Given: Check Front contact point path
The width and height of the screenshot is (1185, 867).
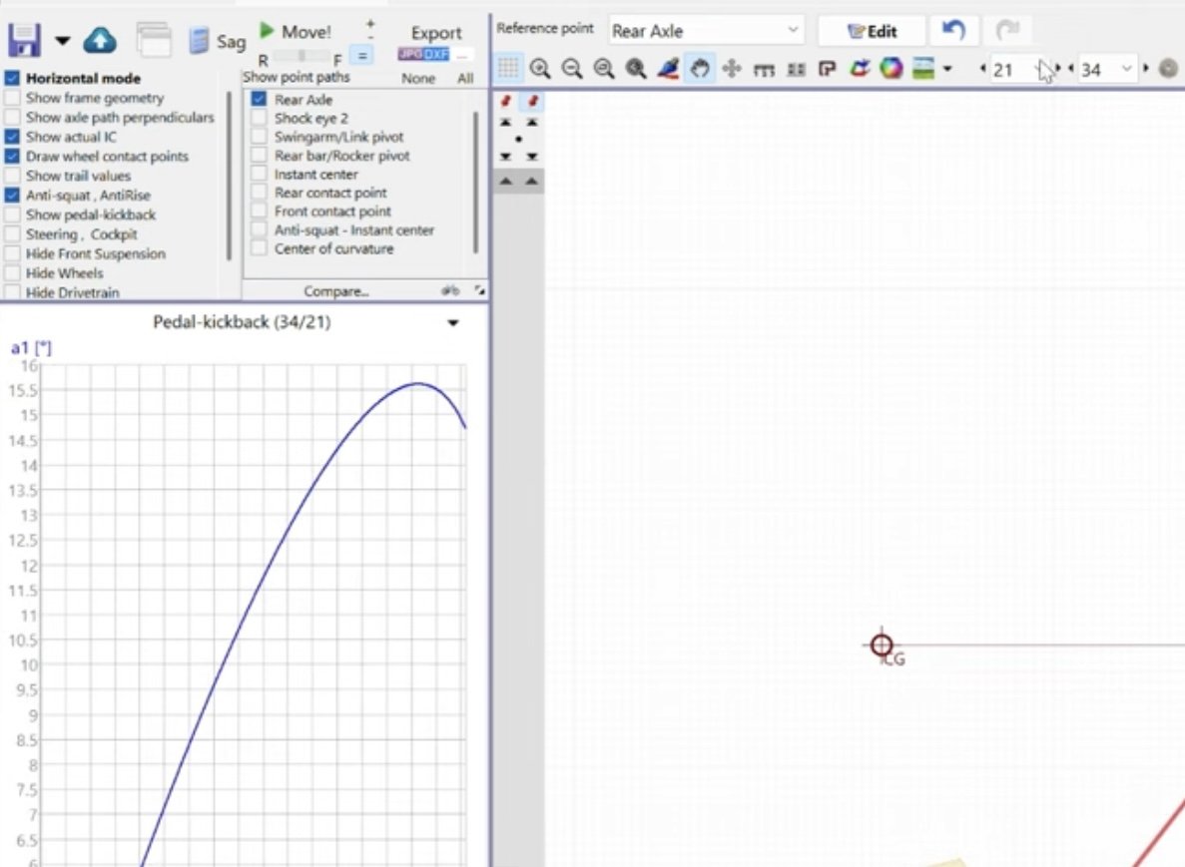Looking at the screenshot, I should coord(260,212).
